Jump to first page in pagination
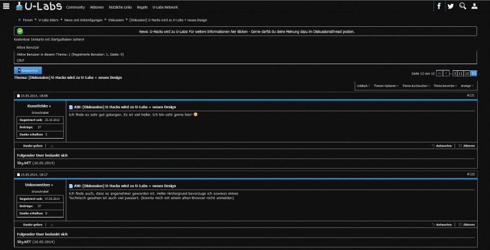 click(x=440, y=73)
